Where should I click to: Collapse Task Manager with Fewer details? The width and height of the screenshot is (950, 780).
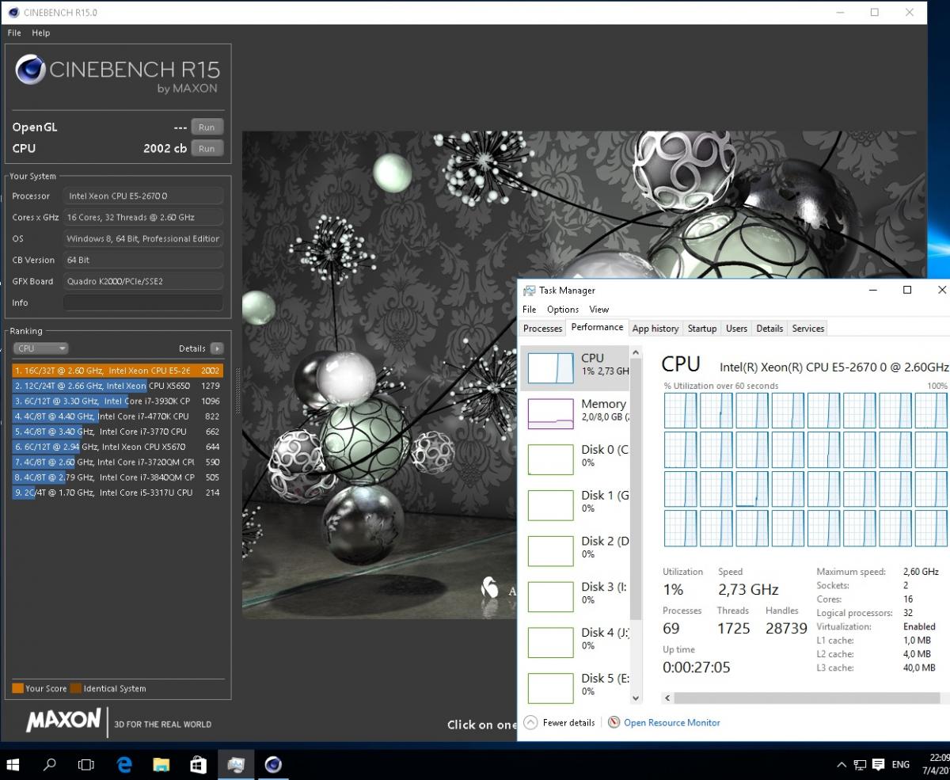click(560, 722)
